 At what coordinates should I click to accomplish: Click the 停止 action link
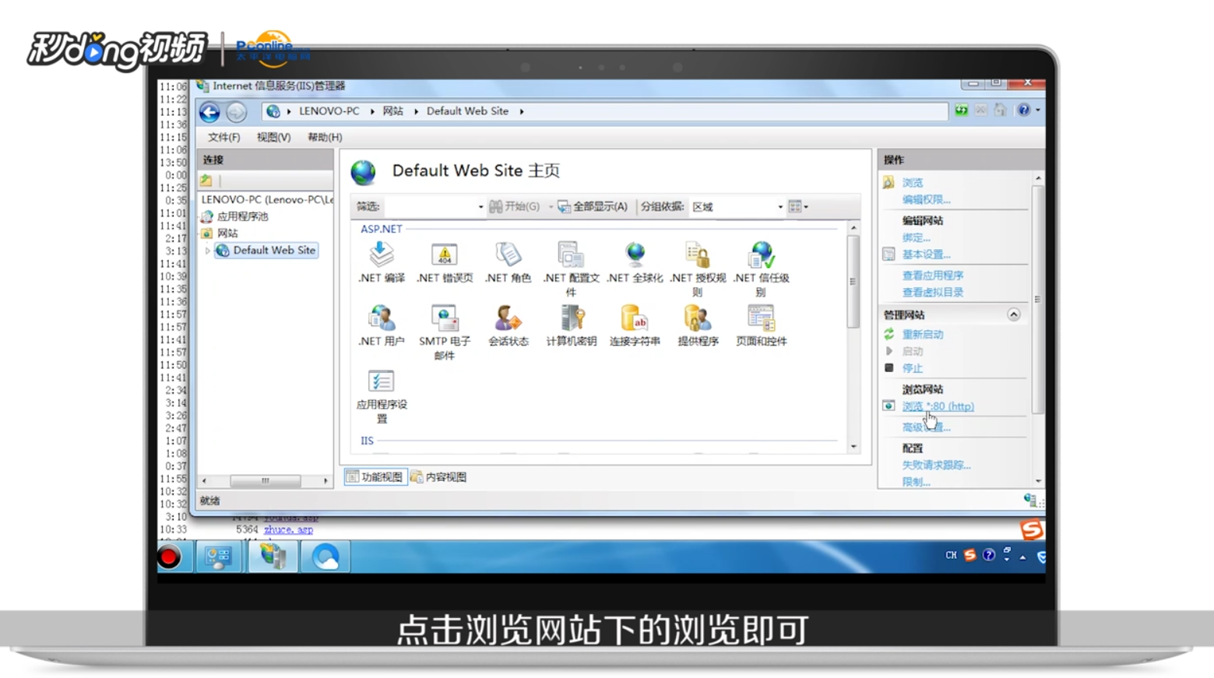[x=912, y=368]
